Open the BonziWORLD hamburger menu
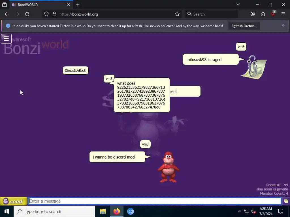 coord(6,39)
